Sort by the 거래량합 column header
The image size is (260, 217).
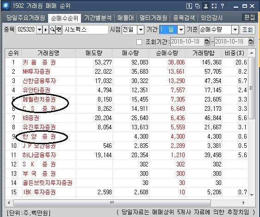tap(204, 53)
